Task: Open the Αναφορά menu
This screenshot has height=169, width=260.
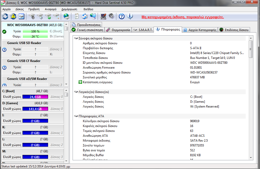Action: click(x=51, y=9)
